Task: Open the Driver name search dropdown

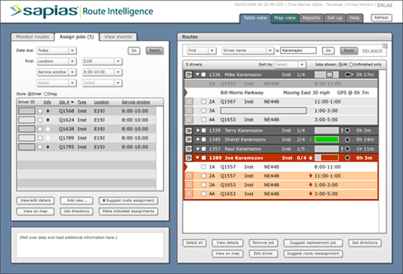Action: coord(247,50)
